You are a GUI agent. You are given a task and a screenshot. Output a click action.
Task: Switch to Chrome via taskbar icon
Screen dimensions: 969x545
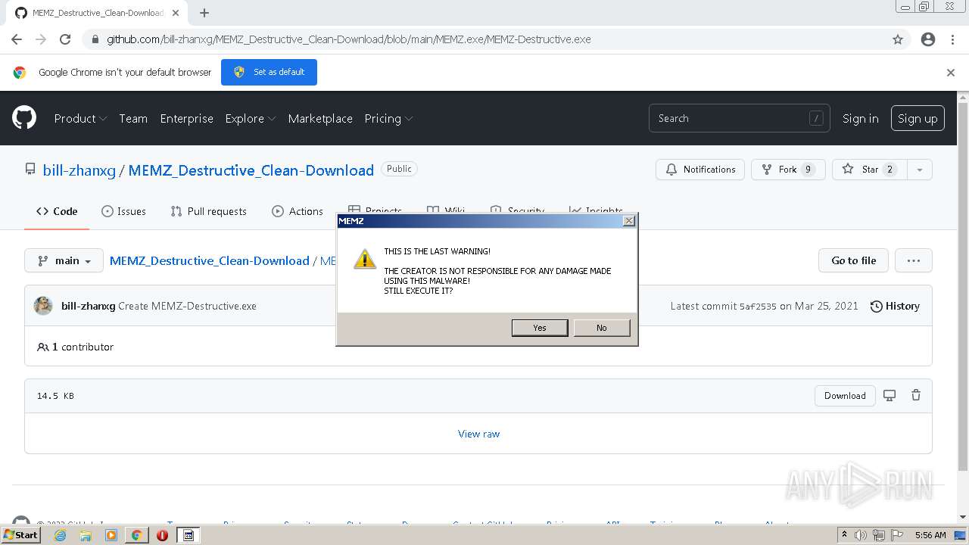[x=136, y=535]
